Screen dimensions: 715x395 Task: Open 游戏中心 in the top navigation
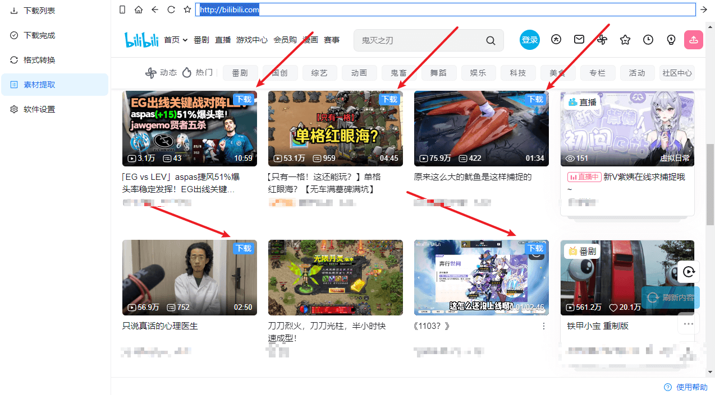click(x=252, y=40)
